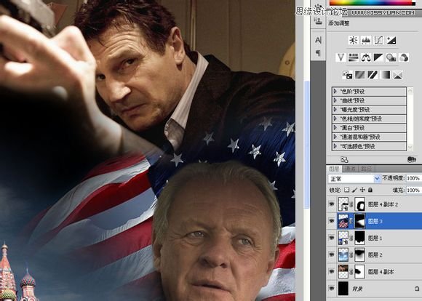
Task: Toggle lock position move icon
Action: coord(362,190)
